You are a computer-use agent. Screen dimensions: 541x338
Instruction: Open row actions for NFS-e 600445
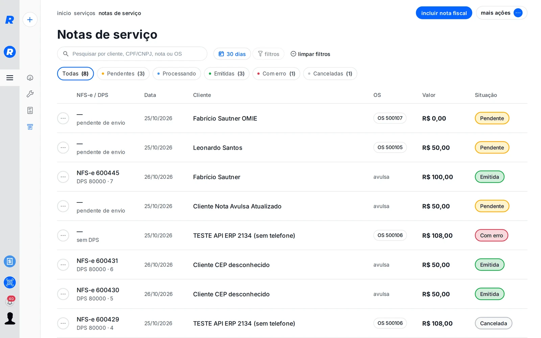[63, 177]
